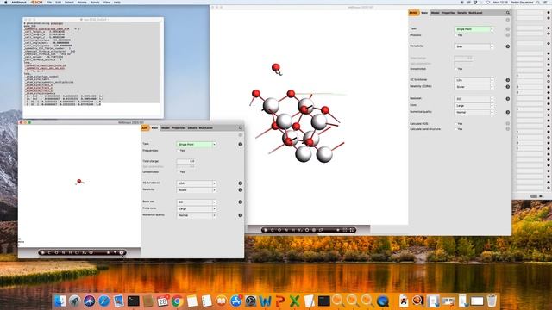Launch Google Chrome from the dock

tap(177, 301)
